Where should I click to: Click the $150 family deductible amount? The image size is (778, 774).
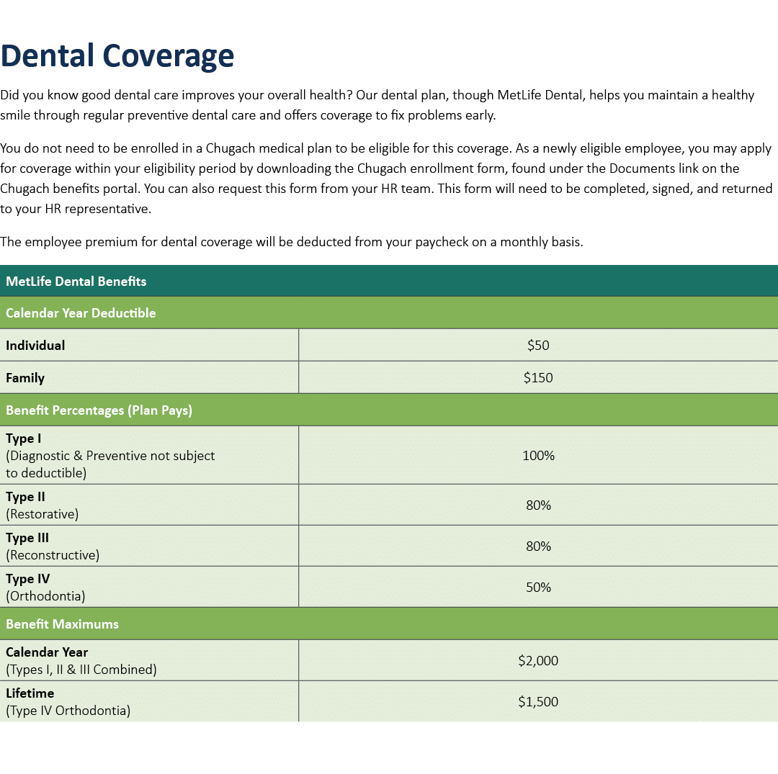tap(538, 377)
